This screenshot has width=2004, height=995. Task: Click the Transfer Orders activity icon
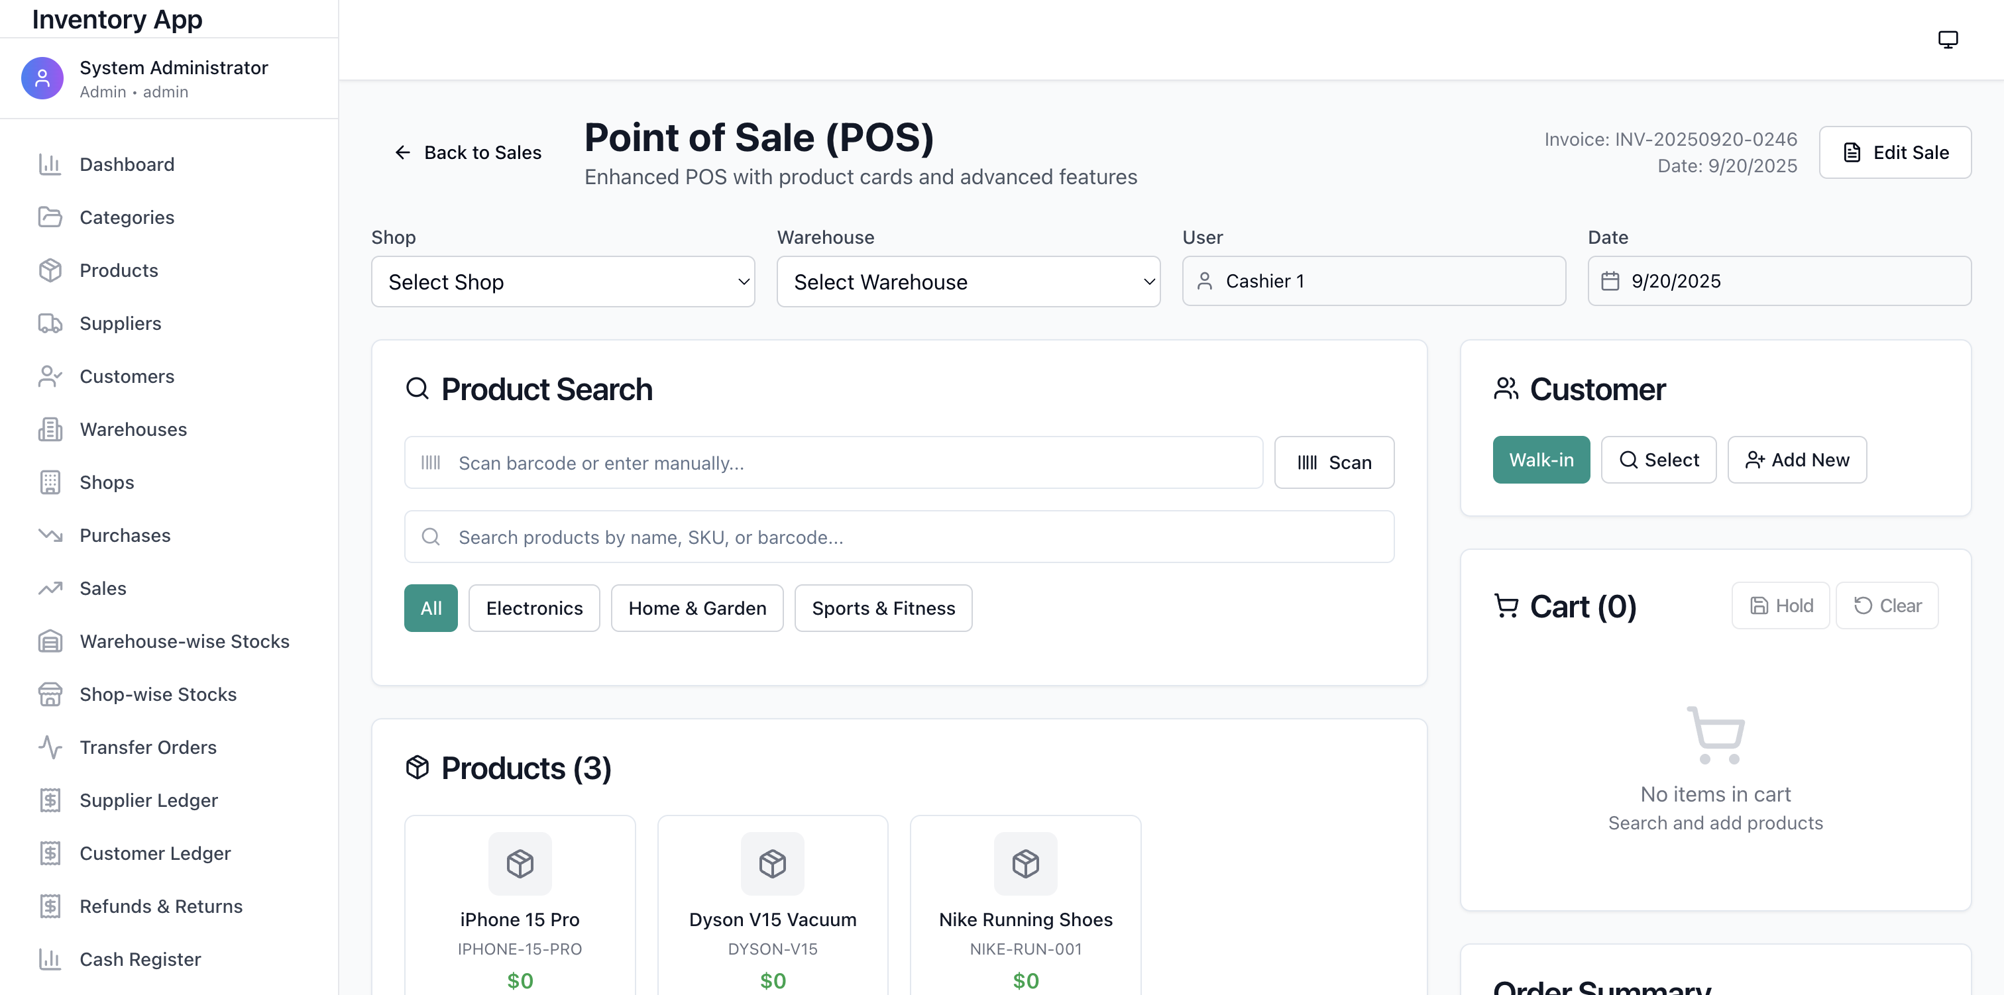pos(50,747)
